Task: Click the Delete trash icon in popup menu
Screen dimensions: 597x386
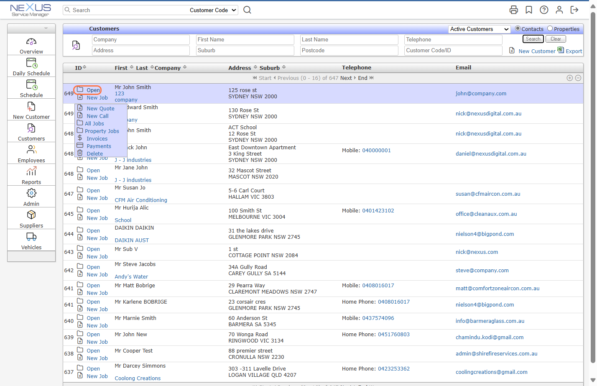Action: [80, 153]
